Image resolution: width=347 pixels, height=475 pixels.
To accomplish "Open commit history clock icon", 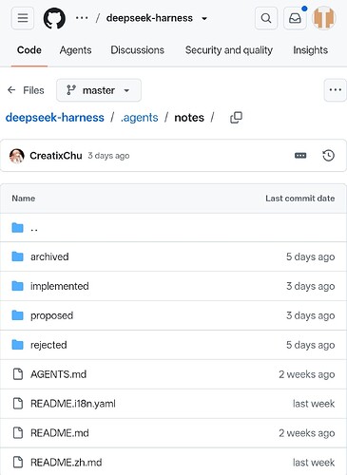I will (x=328, y=156).
